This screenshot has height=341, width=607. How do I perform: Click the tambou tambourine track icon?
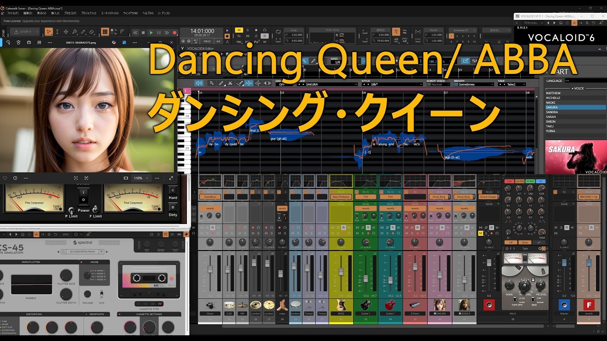click(295, 305)
